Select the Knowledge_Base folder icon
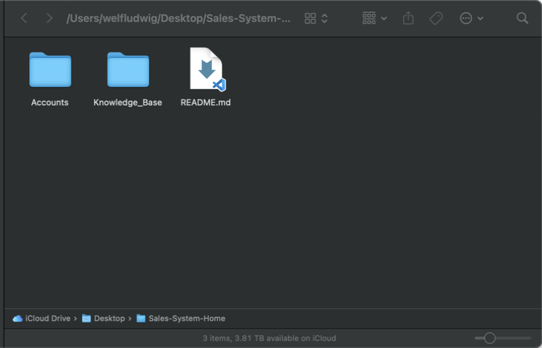The height and width of the screenshot is (348, 542). pyautogui.click(x=128, y=70)
